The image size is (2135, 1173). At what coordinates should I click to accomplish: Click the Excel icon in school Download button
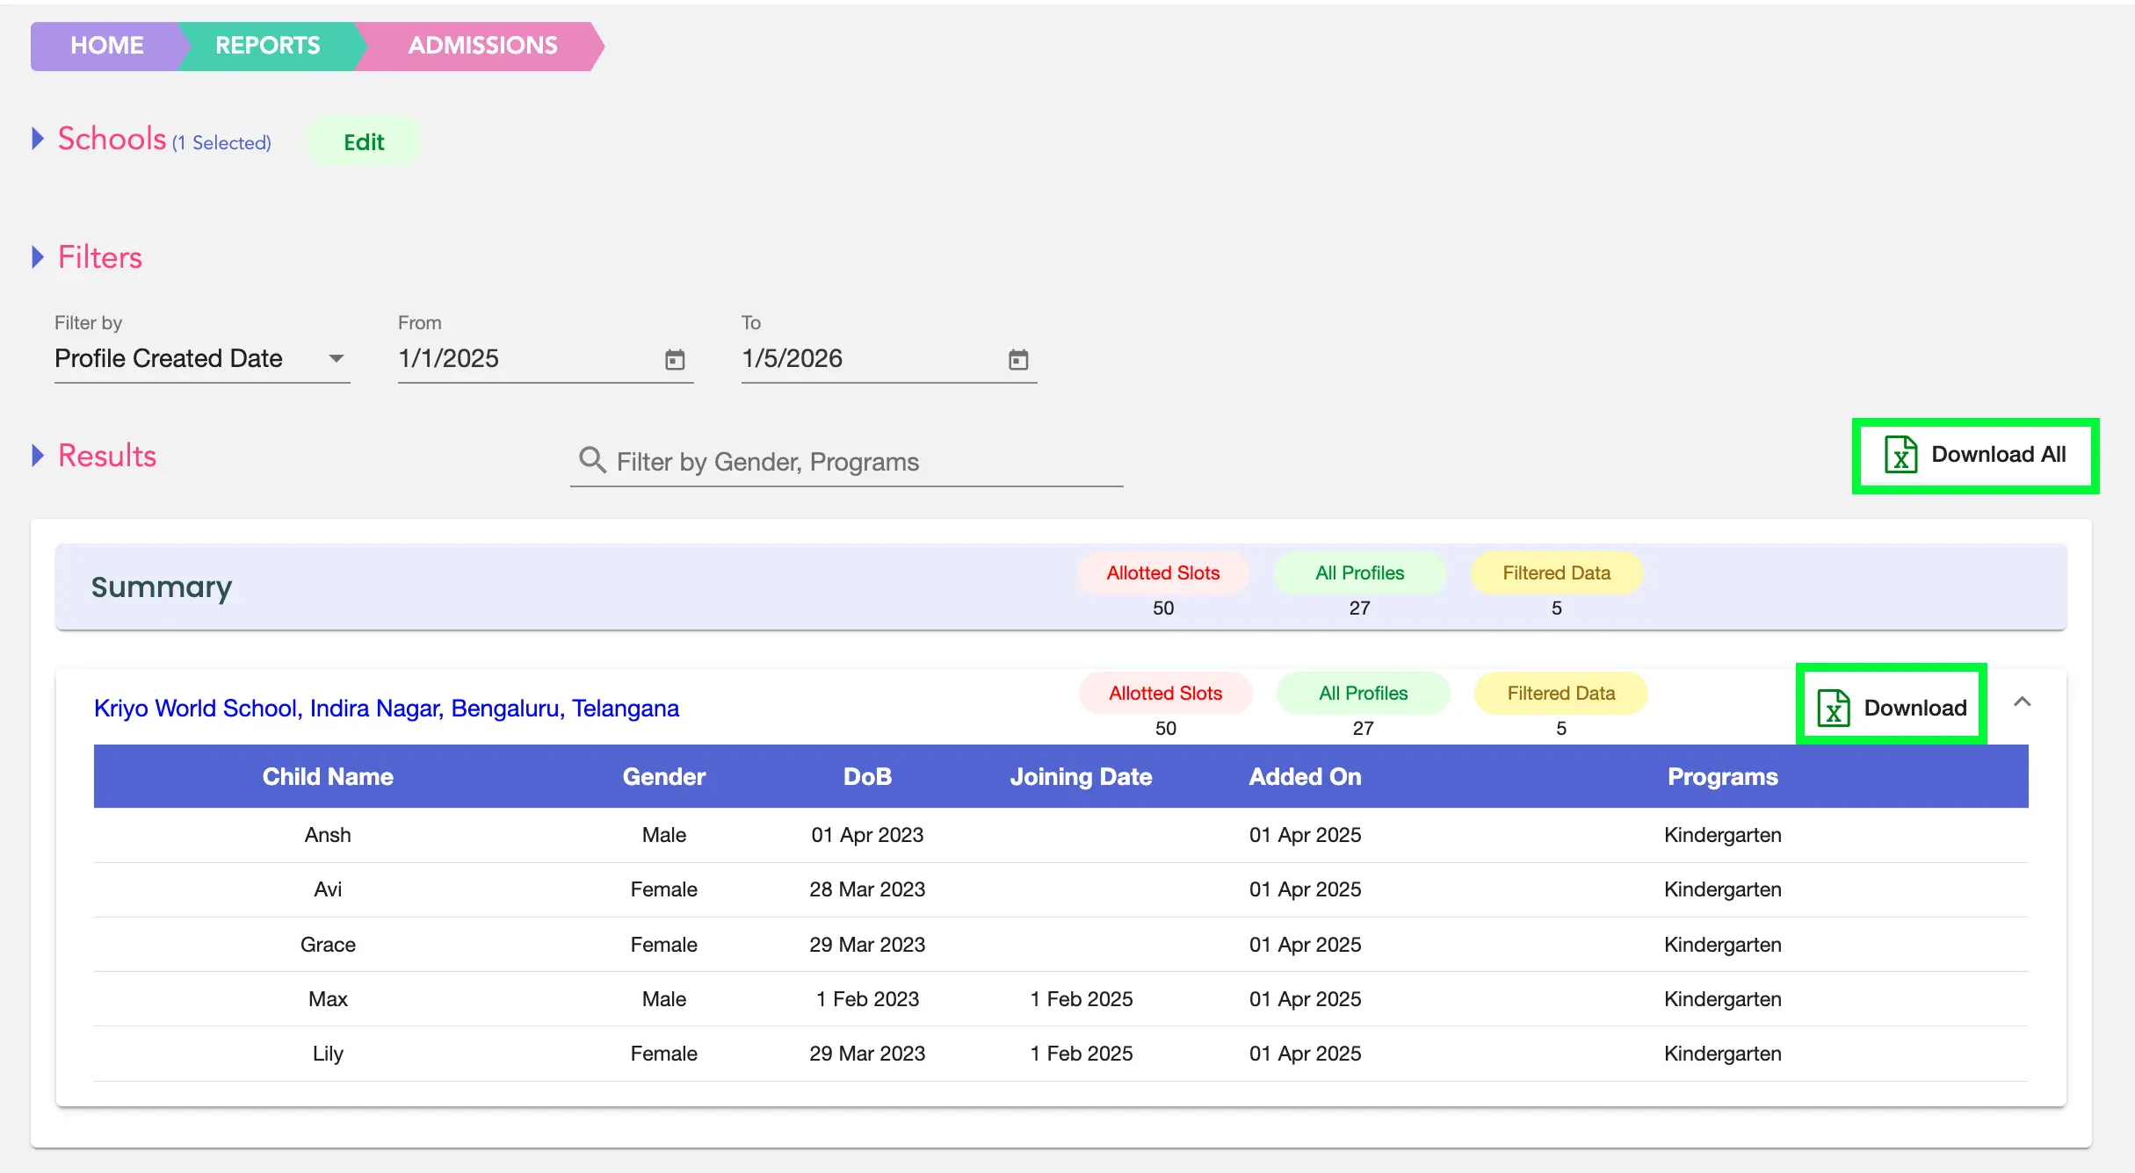click(1834, 708)
